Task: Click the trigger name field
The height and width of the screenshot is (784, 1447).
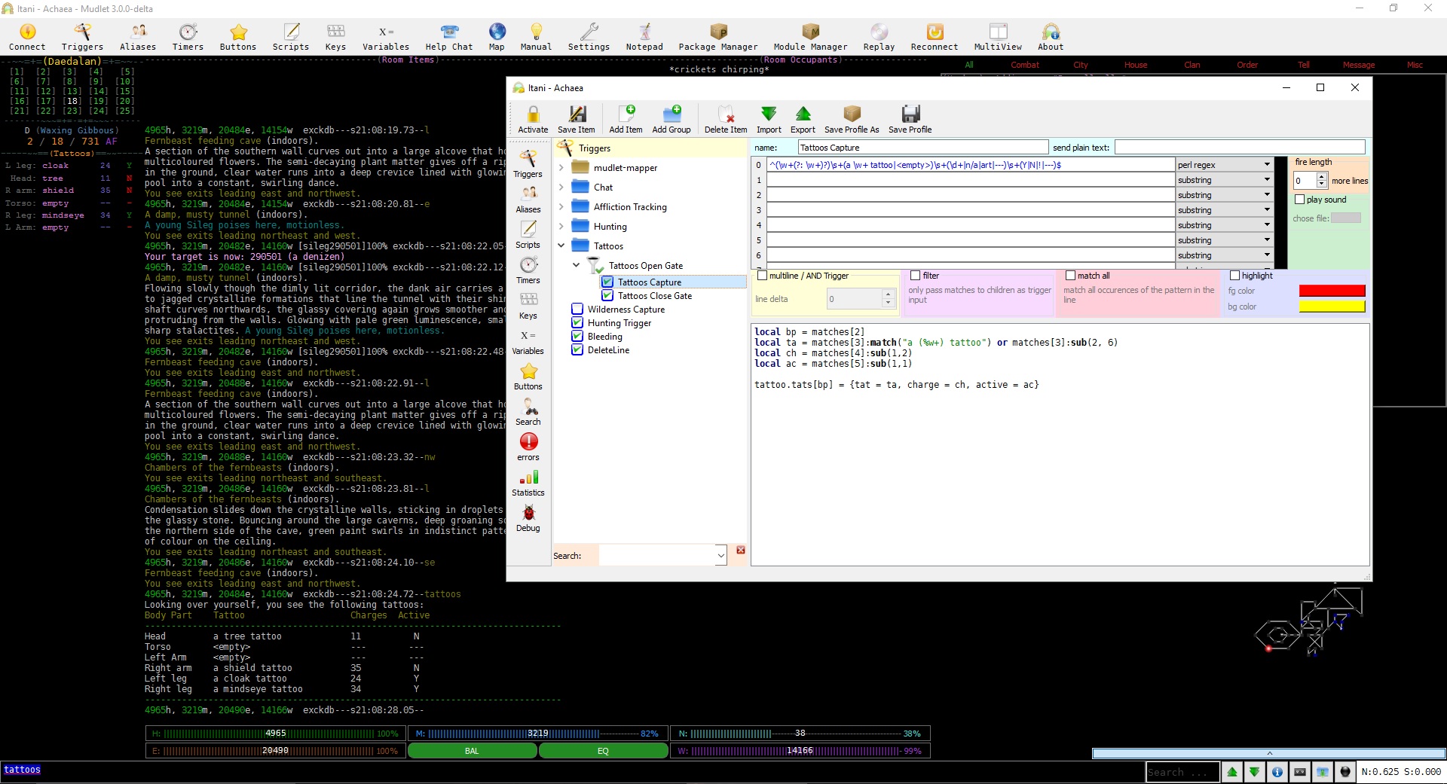Action: (x=923, y=148)
